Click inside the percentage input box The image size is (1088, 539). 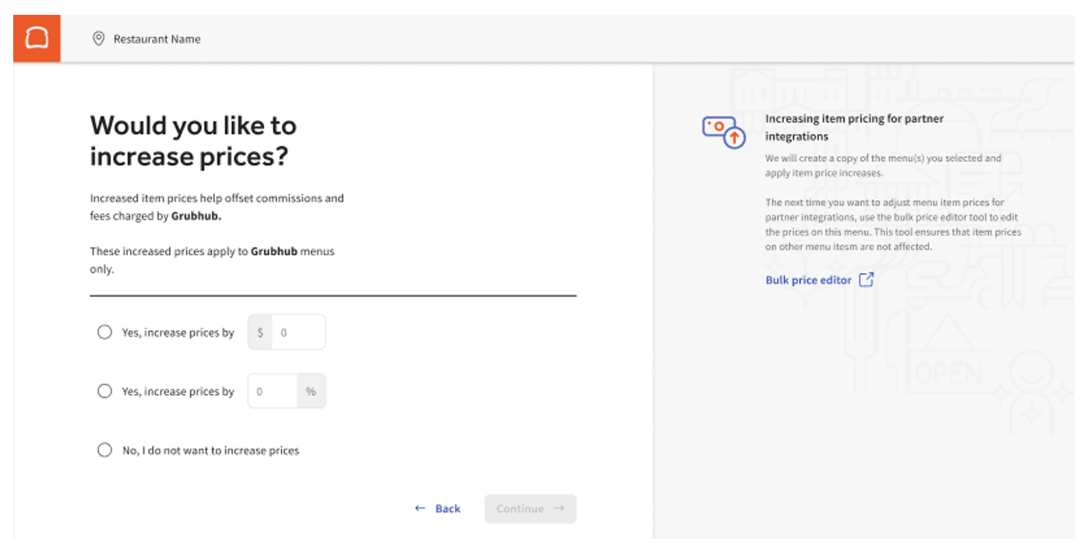click(x=273, y=390)
